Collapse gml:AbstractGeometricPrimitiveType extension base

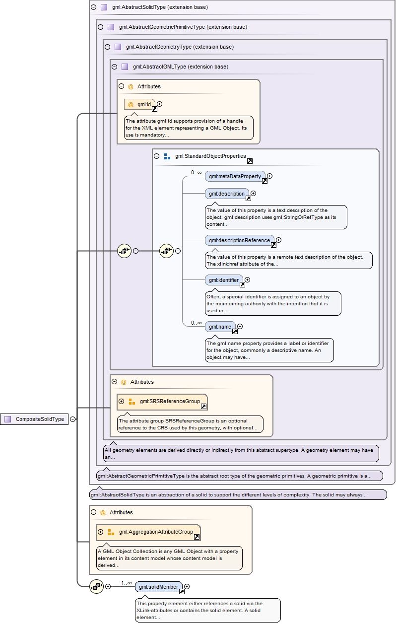pos(100,27)
